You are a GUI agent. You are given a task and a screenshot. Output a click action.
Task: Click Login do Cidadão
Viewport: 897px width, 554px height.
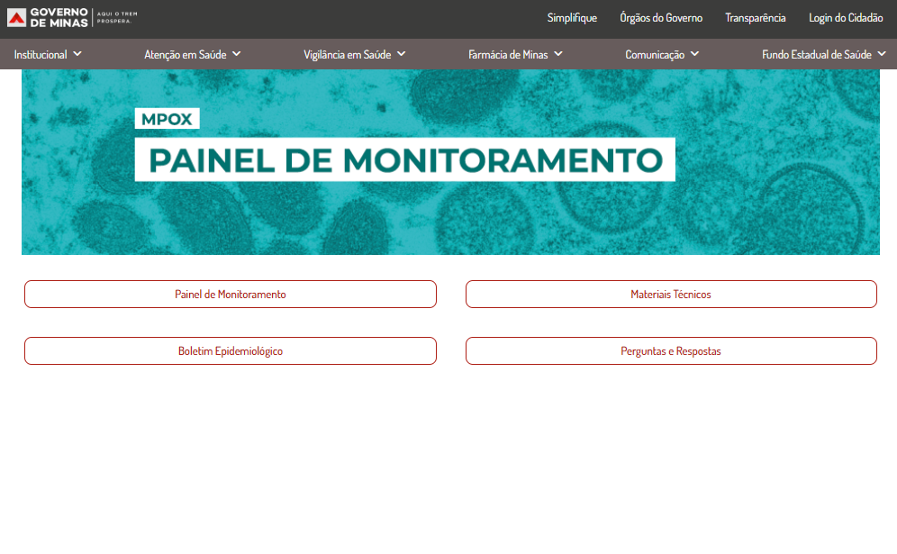(x=846, y=18)
